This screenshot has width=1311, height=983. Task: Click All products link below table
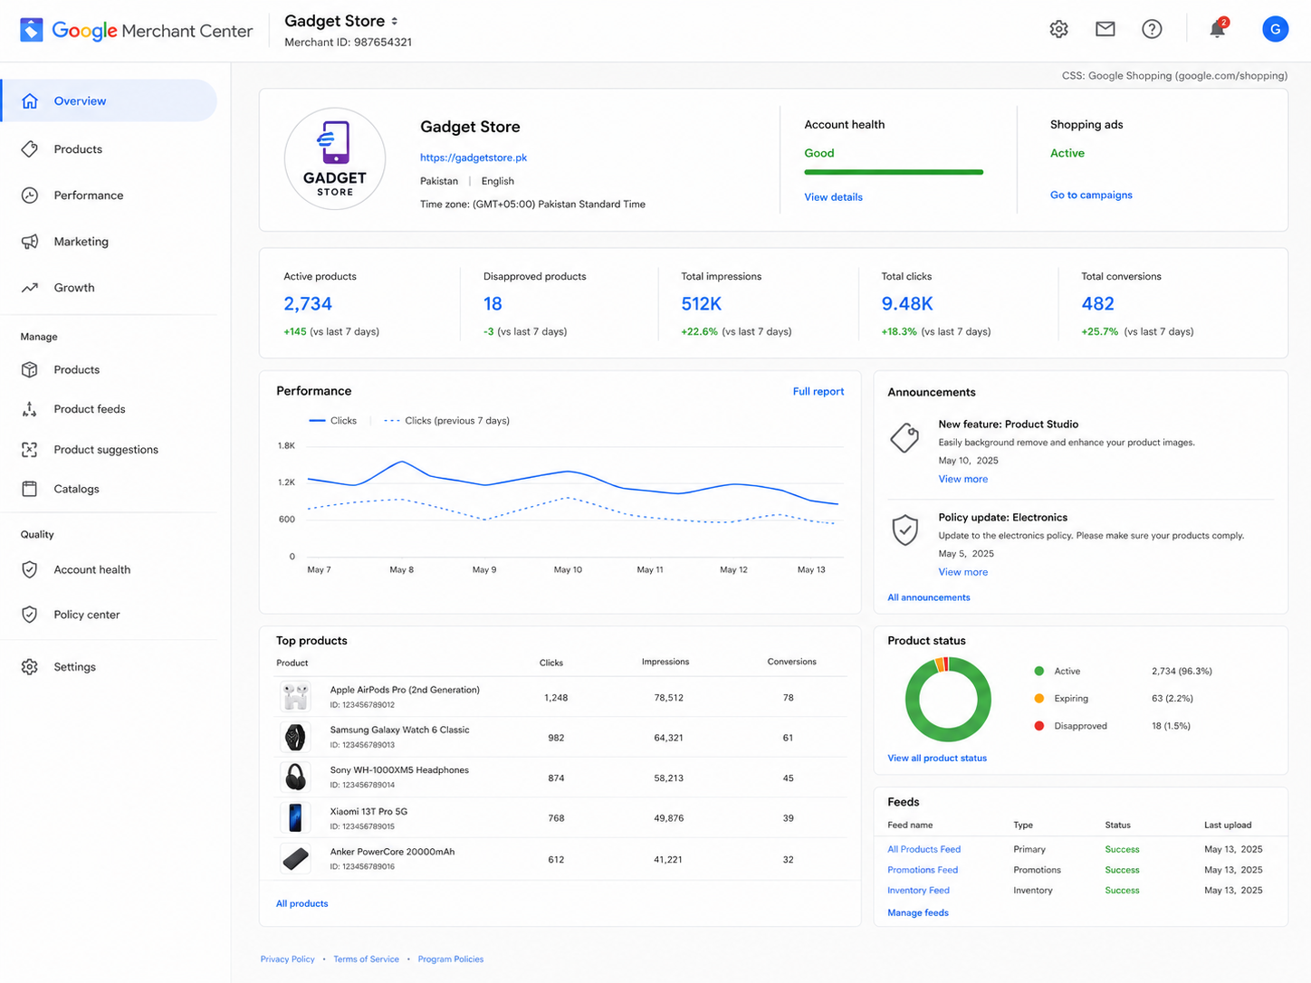click(x=302, y=904)
